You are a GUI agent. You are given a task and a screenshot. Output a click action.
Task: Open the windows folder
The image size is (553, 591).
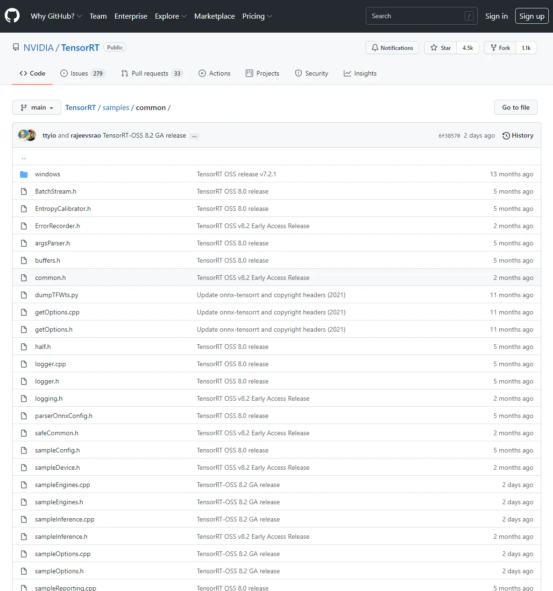[x=48, y=174]
